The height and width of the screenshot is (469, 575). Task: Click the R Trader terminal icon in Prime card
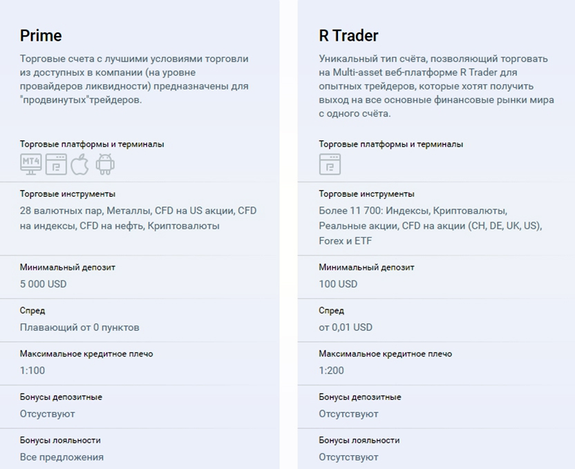point(55,164)
